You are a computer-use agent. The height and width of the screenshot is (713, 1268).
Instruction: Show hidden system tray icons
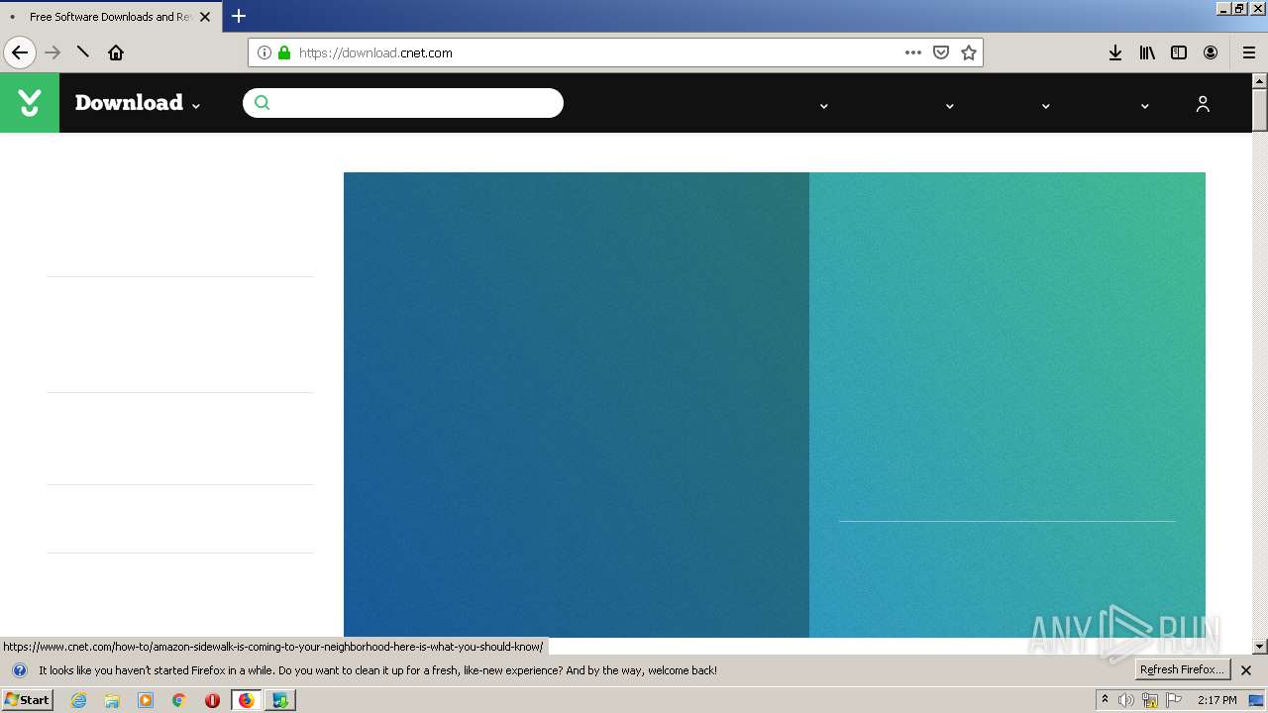1105,700
